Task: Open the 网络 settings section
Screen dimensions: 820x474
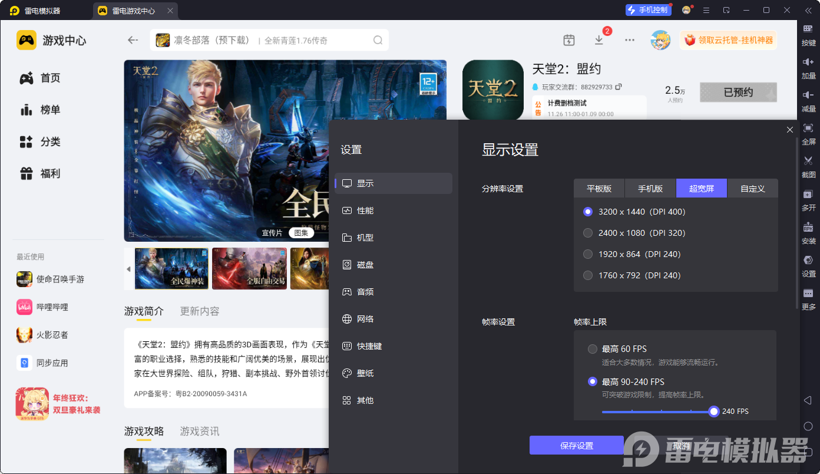Action: coord(394,319)
